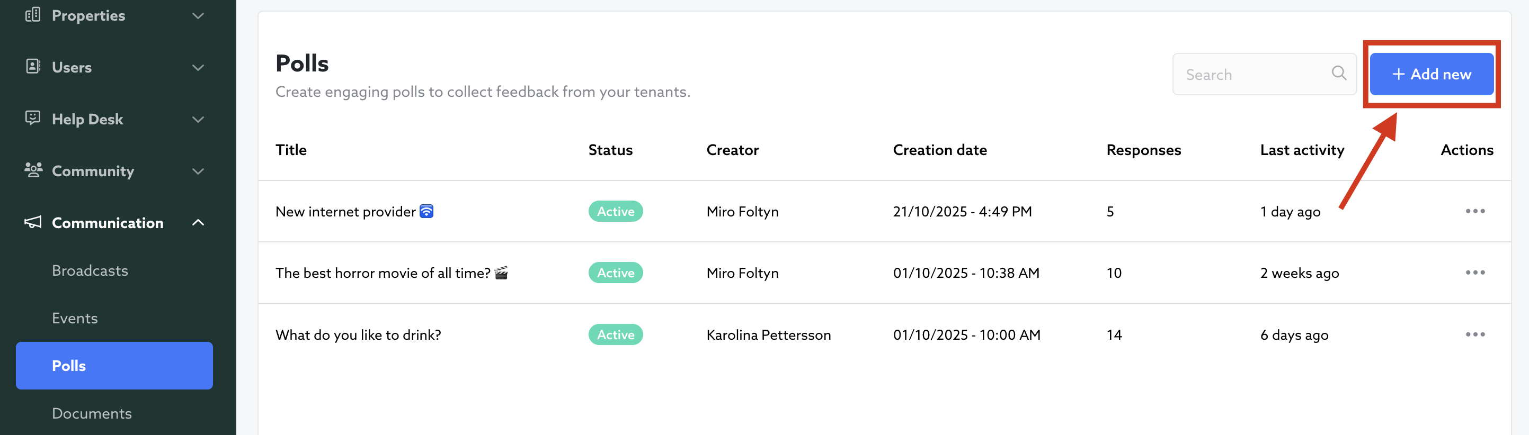Click the Communication megaphone icon
The width and height of the screenshot is (1529, 435).
click(x=33, y=222)
